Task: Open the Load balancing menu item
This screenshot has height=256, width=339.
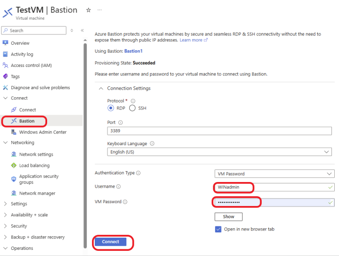Action: [x=34, y=165]
